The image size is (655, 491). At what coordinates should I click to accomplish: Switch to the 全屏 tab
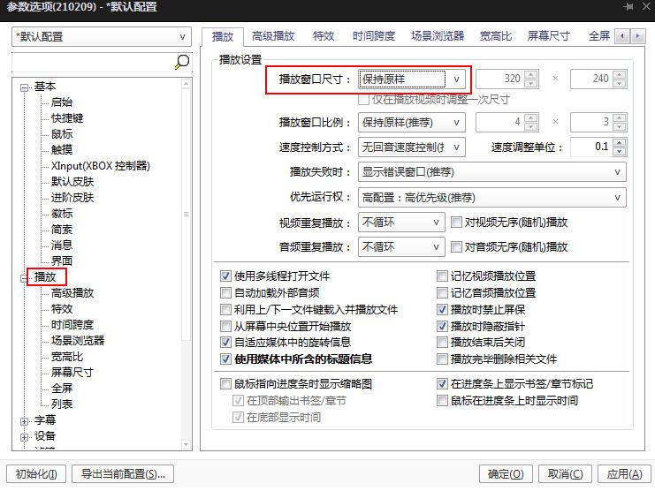click(x=599, y=36)
